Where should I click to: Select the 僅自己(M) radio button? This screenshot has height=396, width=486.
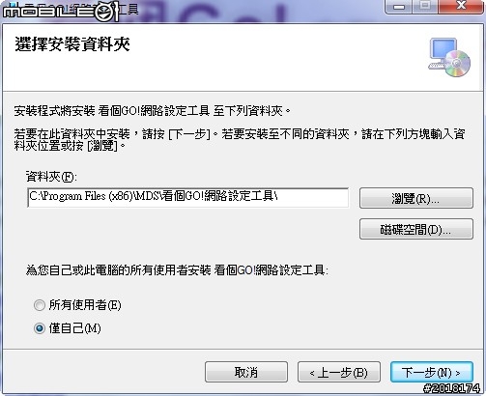[40, 328]
